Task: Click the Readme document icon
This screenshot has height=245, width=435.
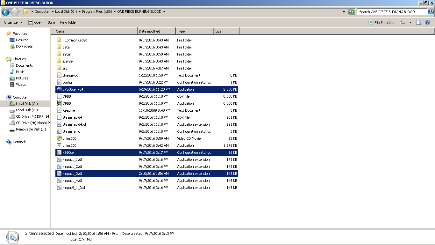Action: 59,110
